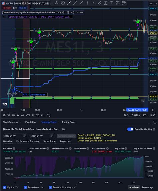Open strategy settings gear in Strategy Tester
The image size is (158, 191).
pyautogui.click(x=63, y=129)
